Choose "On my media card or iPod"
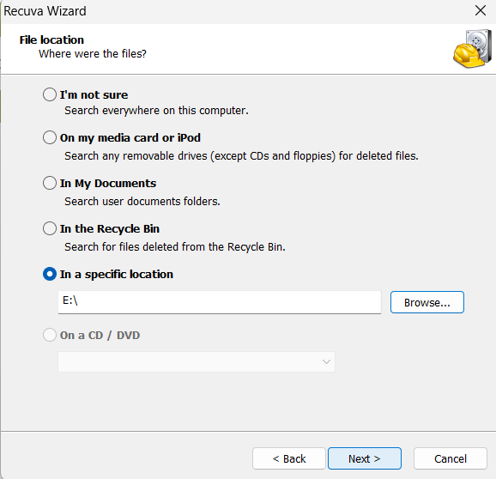This screenshot has height=479, width=496. coord(50,137)
